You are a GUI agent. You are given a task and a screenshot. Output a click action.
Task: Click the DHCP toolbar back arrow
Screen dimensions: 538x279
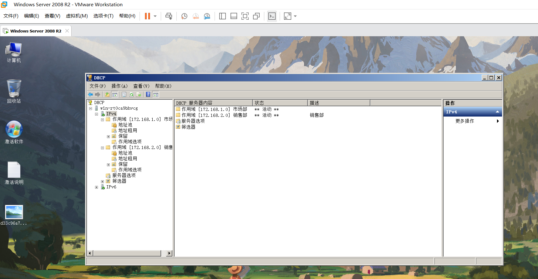pyautogui.click(x=90, y=94)
